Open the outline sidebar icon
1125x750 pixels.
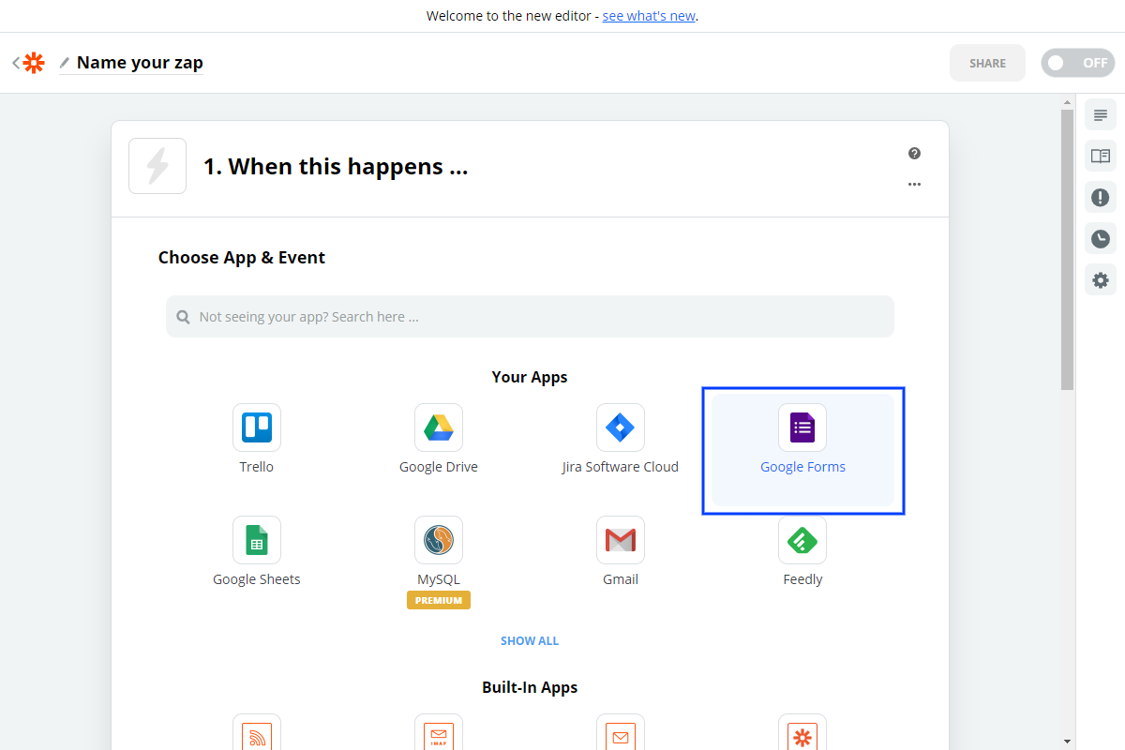pos(1101,115)
